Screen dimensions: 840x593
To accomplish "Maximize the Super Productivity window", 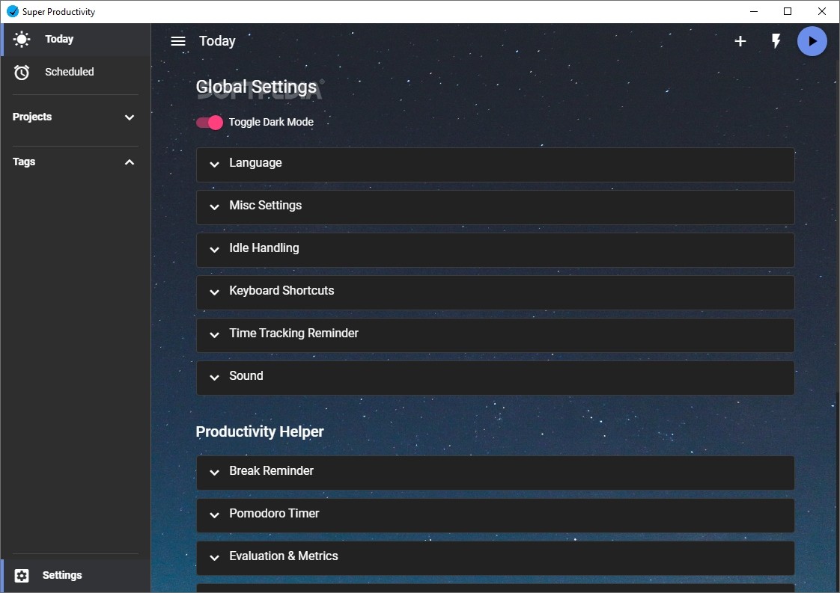I will pos(788,11).
